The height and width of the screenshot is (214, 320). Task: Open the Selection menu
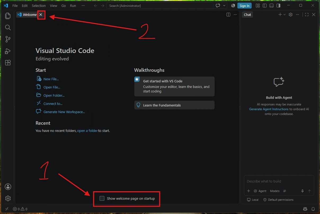pos(39,6)
